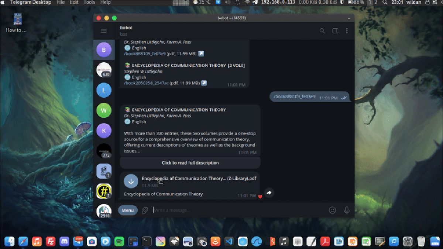The height and width of the screenshot is (249, 443).
Task: Forward the PDF file message
Action: [x=269, y=193]
